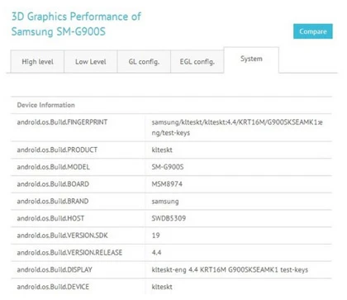The height and width of the screenshot is (300, 347).
Task: Click the fingerprint value starting 'samsung/klteskt'
Action: click(x=237, y=127)
